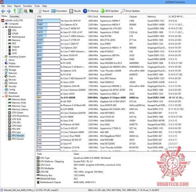This screenshot has height=192, width=196.
Task: Click the green monitor graph toolbar icon
Action: click(x=31, y=11)
